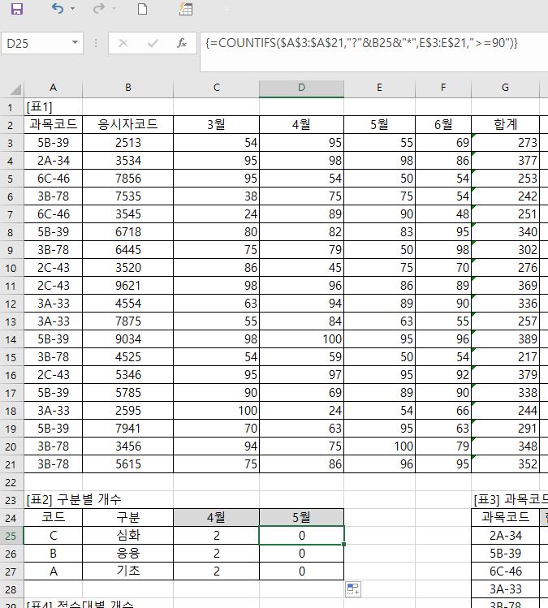Click the Redo arrow icon
The height and width of the screenshot is (608, 548).
pos(98,10)
